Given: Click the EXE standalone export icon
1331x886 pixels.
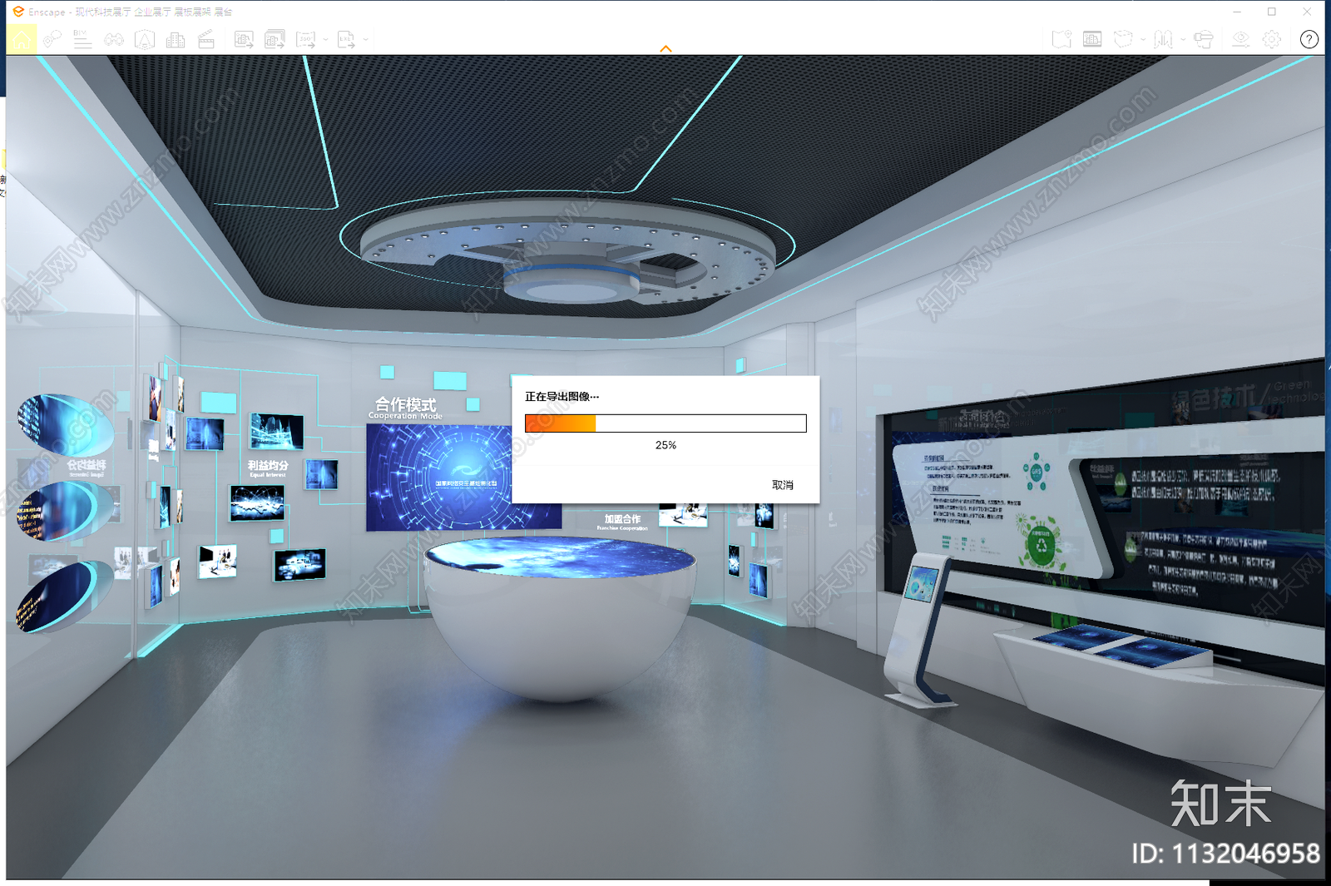Looking at the screenshot, I should 346,39.
